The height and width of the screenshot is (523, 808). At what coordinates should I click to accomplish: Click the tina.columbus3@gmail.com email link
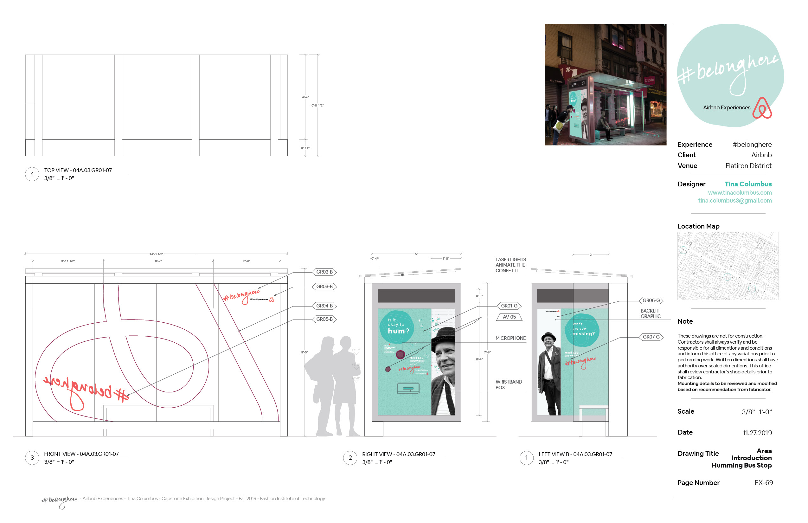(x=735, y=201)
